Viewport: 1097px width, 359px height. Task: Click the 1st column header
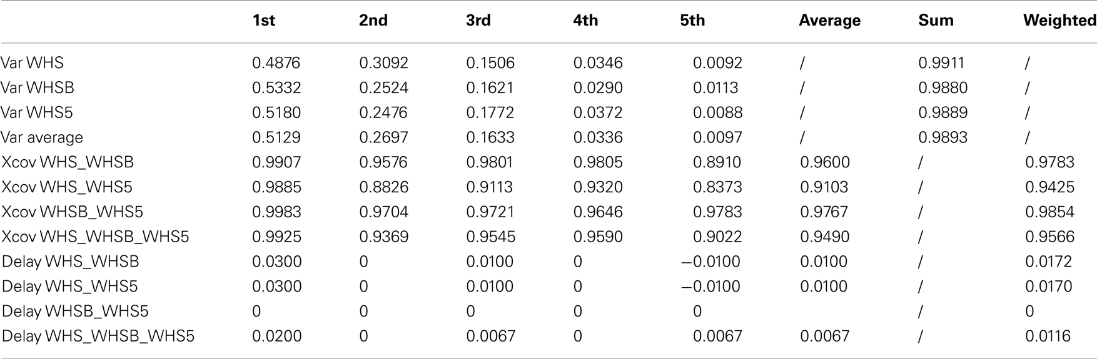(263, 21)
